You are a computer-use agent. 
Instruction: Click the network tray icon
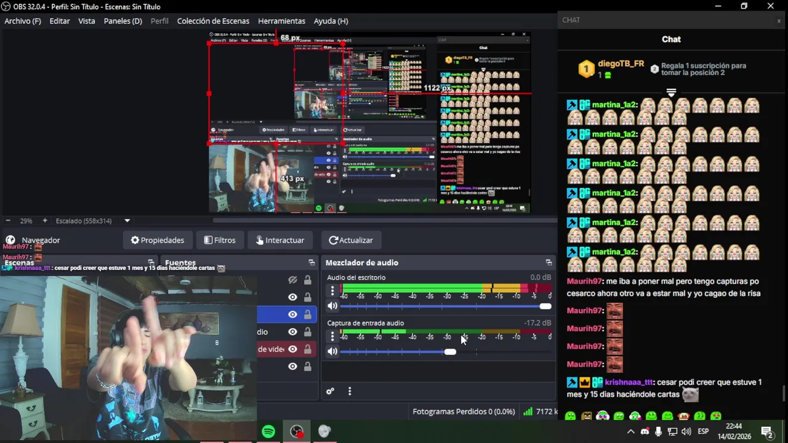pos(672,432)
